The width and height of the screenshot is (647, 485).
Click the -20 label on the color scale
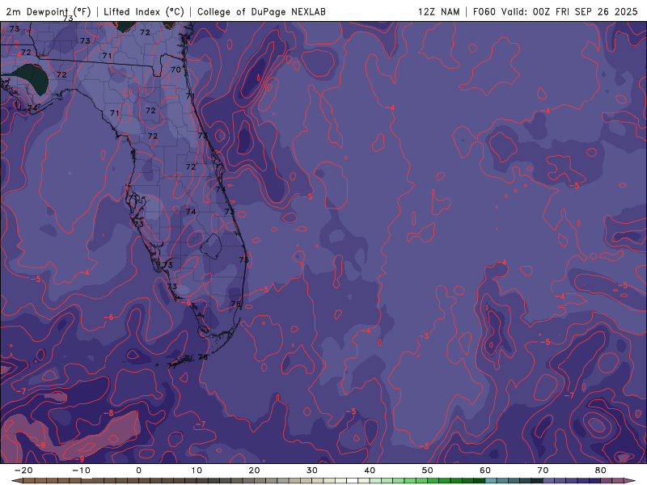coord(23,470)
